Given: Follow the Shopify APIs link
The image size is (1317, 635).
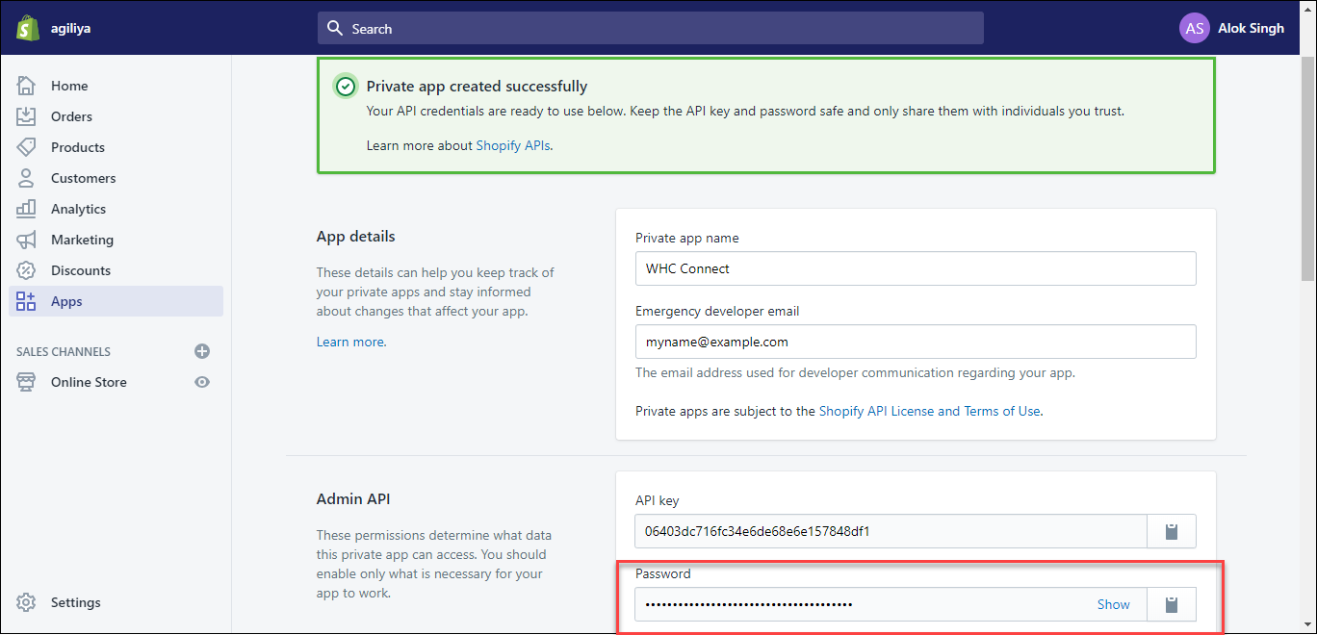Looking at the screenshot, I should (x=513, y=145).
